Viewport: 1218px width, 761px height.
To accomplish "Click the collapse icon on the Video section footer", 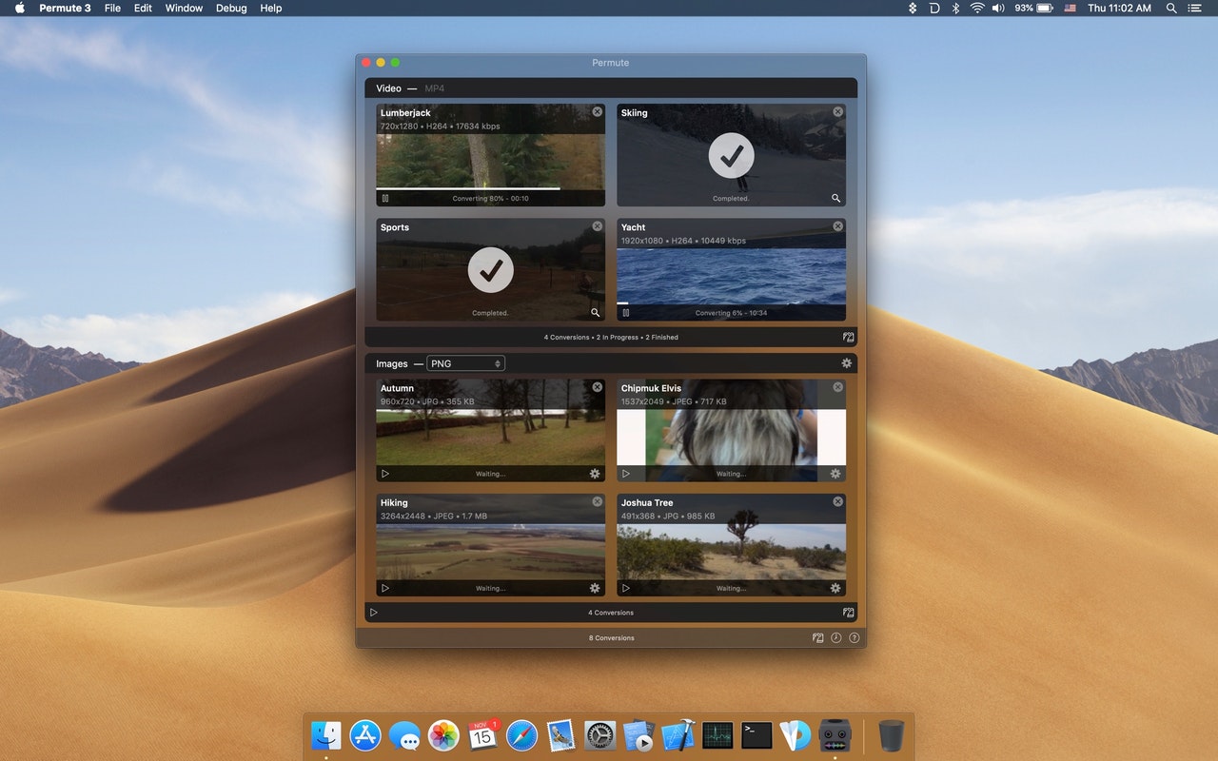I will pos(848,337).
